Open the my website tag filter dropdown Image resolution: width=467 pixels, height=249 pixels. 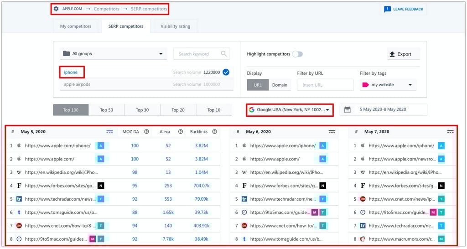point(388,85)
